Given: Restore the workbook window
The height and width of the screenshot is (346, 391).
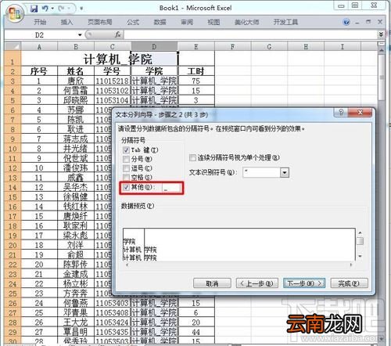Looking at the screenshot, I should (x=368, y=22).
